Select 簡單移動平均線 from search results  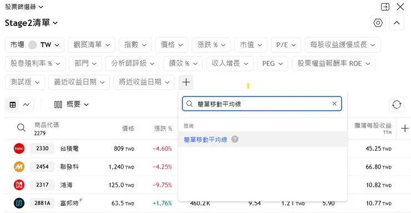tap(263, 139)
